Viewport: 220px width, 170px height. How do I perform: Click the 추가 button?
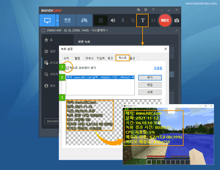pyautogui.click(x=150, y=78)
